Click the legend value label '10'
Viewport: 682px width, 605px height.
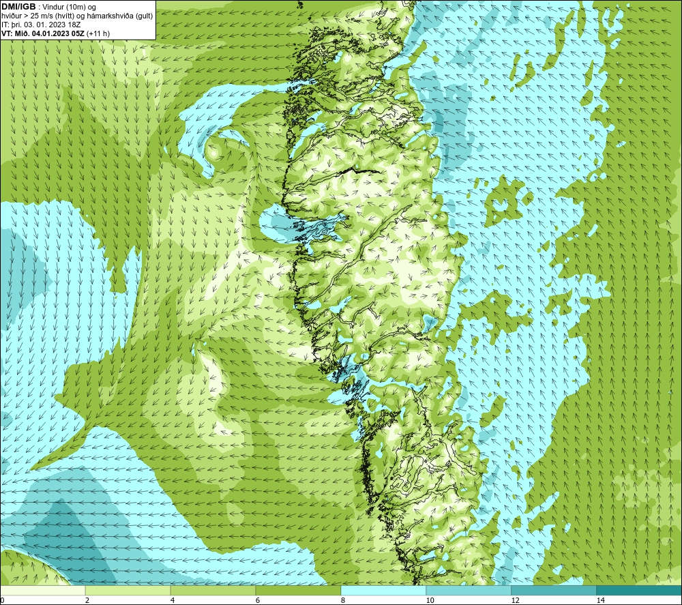point(430,601)
